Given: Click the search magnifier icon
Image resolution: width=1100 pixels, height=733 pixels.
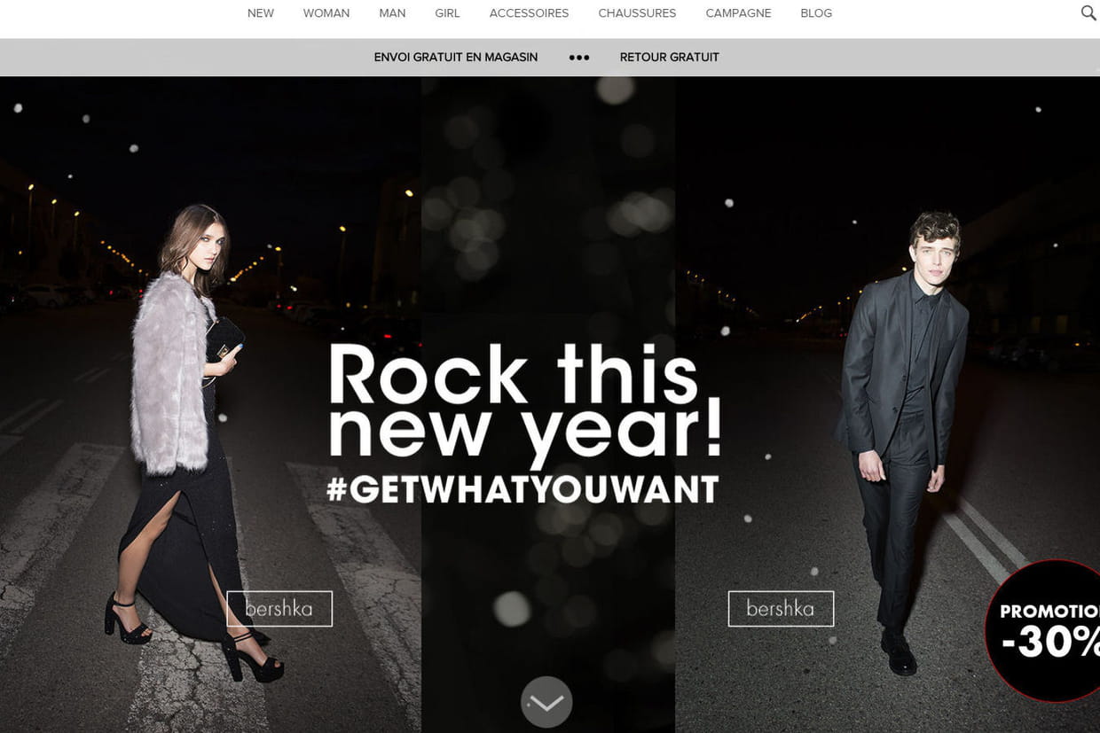Looking at the screenshot, I should tap(1088, 13).
